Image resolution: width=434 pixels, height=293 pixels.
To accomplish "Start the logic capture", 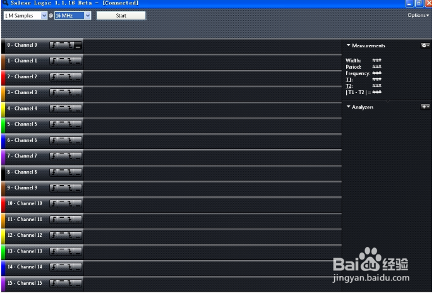I will [x=121, y=16].
